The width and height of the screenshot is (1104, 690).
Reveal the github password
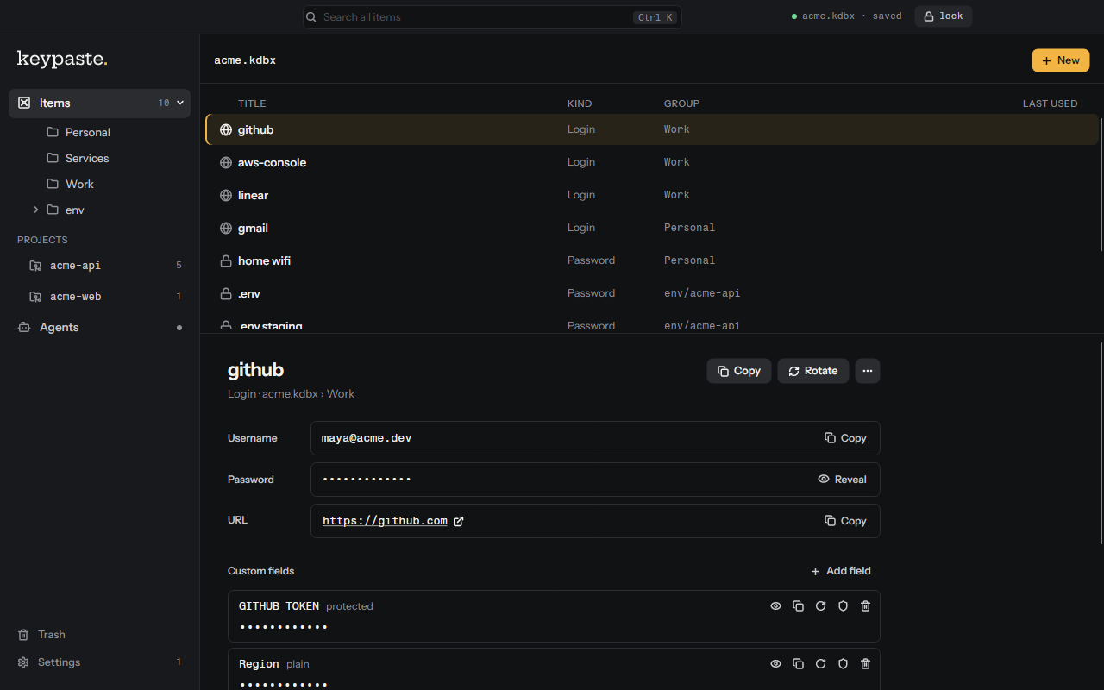[x=842, y=480]
